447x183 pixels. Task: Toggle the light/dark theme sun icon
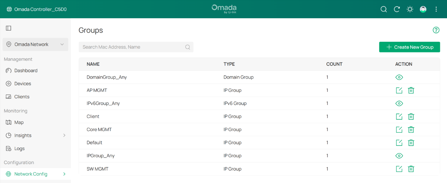(x=410, y=9)
